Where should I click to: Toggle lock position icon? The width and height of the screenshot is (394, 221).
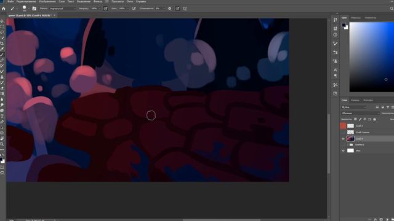point(365,119)
